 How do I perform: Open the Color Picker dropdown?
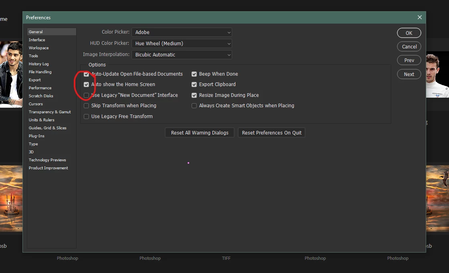pos(182,32)
